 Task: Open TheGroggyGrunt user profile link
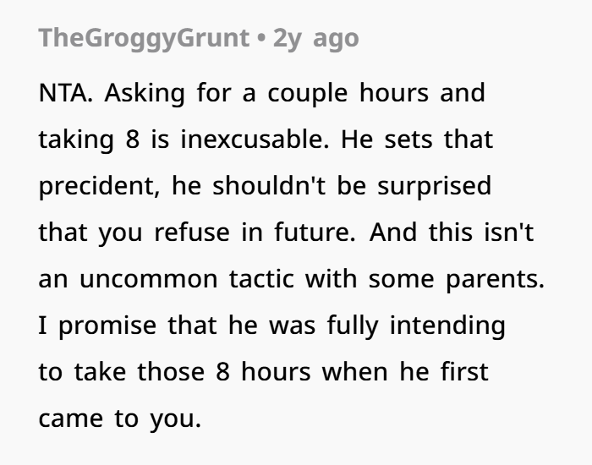(x=144, y=39)
